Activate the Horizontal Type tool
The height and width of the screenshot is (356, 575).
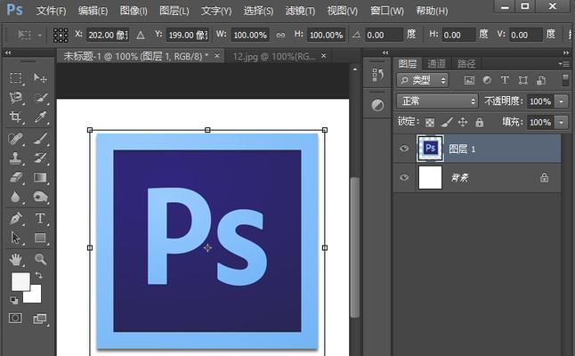click(x=39, y=219)
